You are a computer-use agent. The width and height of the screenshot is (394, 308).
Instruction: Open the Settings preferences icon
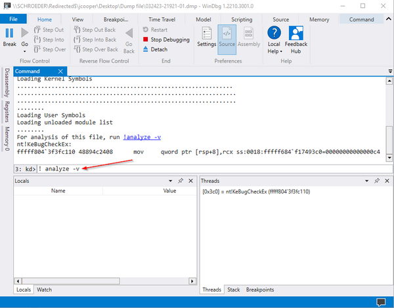pos(207,34)
